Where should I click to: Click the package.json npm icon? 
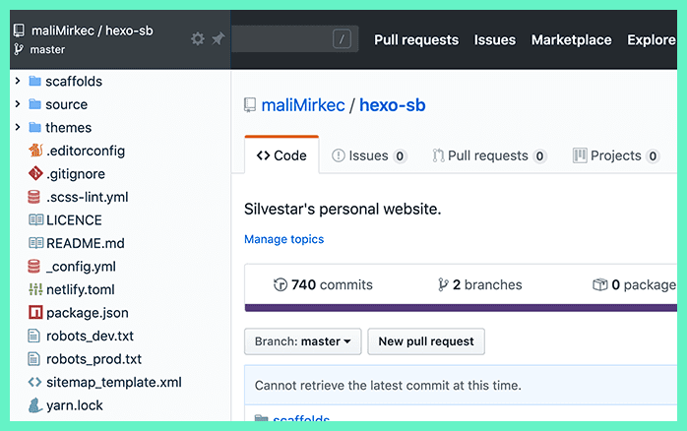[x=35, y=312]
